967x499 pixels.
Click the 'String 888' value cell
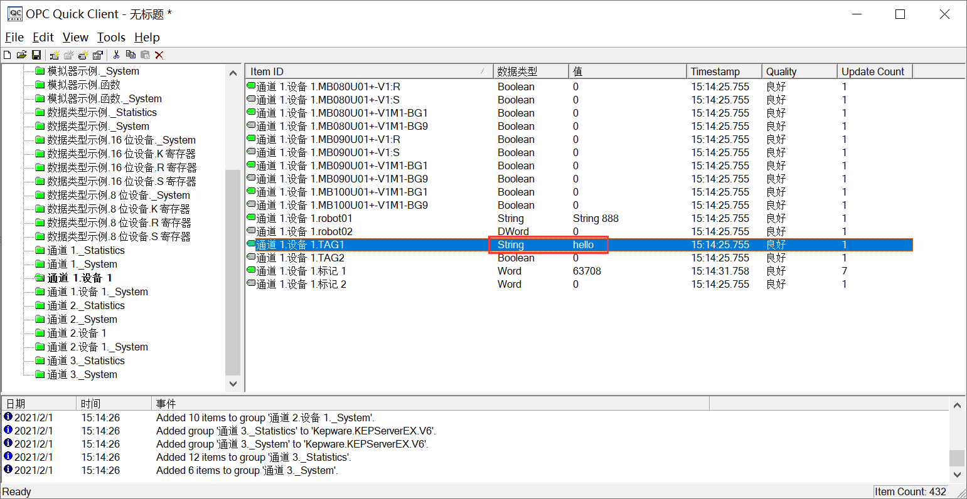pos(596,218)
